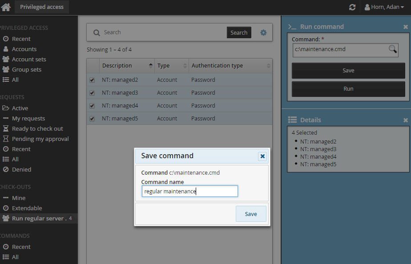Click magnifier icon in Command field
Screen dimensions: 411x264
[393, 49]
